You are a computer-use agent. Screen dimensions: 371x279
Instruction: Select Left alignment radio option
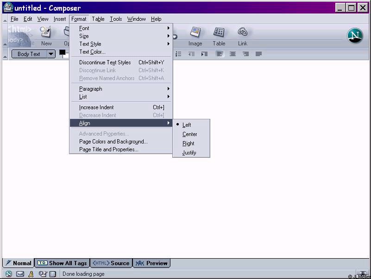191,125
